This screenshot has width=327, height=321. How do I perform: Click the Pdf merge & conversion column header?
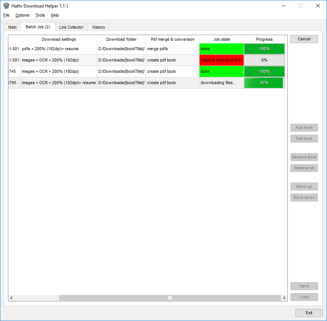point(172,39)
